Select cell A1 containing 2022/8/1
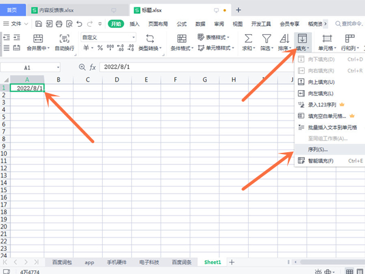The height and width of the screenshot is (274, 365). (x=28, y=88)
